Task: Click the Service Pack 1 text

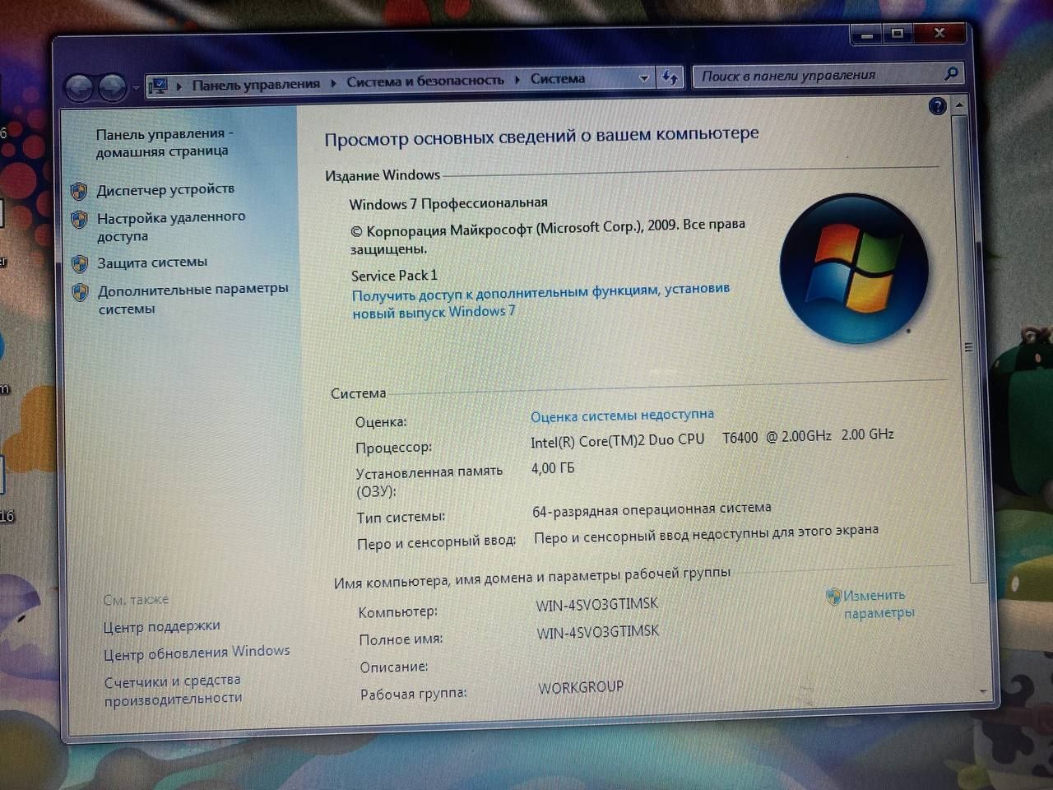Action: [394, 275]
